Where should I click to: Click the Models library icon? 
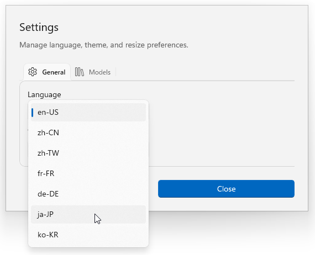(80, 72)
